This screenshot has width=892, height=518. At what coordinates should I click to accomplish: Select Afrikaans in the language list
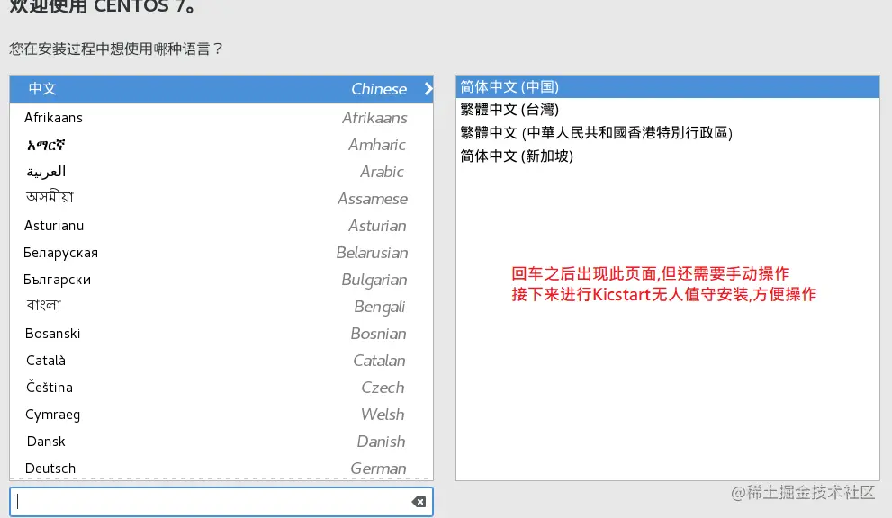[221, 118]
